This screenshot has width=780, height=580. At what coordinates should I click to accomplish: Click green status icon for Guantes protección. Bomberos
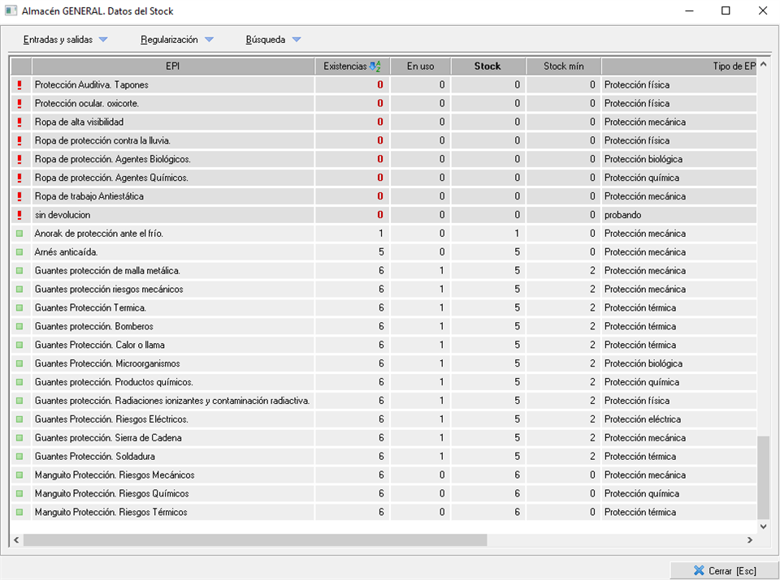(x=19, y=327)
